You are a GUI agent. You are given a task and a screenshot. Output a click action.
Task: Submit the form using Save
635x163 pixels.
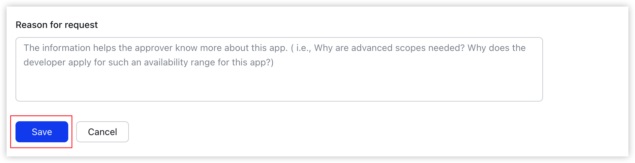pyautogui.click(x=42, y=132)
